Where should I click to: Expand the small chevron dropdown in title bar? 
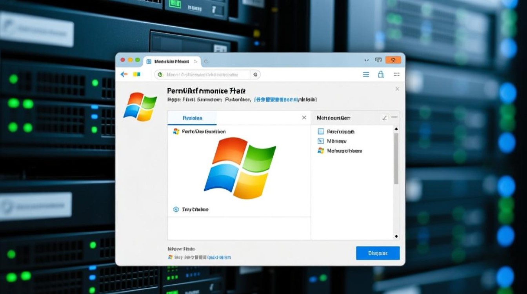click(366, 60)
